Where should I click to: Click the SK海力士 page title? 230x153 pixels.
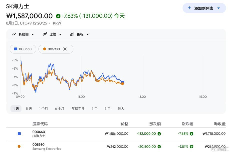click(x=17, y=6)
